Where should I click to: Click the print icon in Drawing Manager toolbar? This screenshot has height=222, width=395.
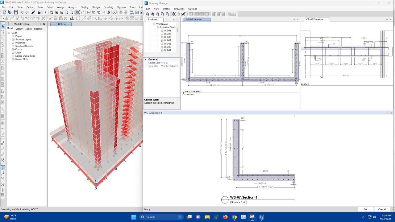coord(230,14)
